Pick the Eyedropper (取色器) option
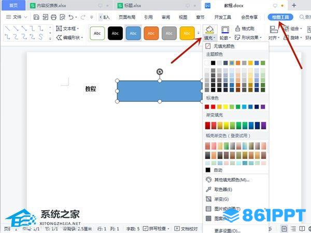Screen dimensions: 311x233 tap(220, 190)
